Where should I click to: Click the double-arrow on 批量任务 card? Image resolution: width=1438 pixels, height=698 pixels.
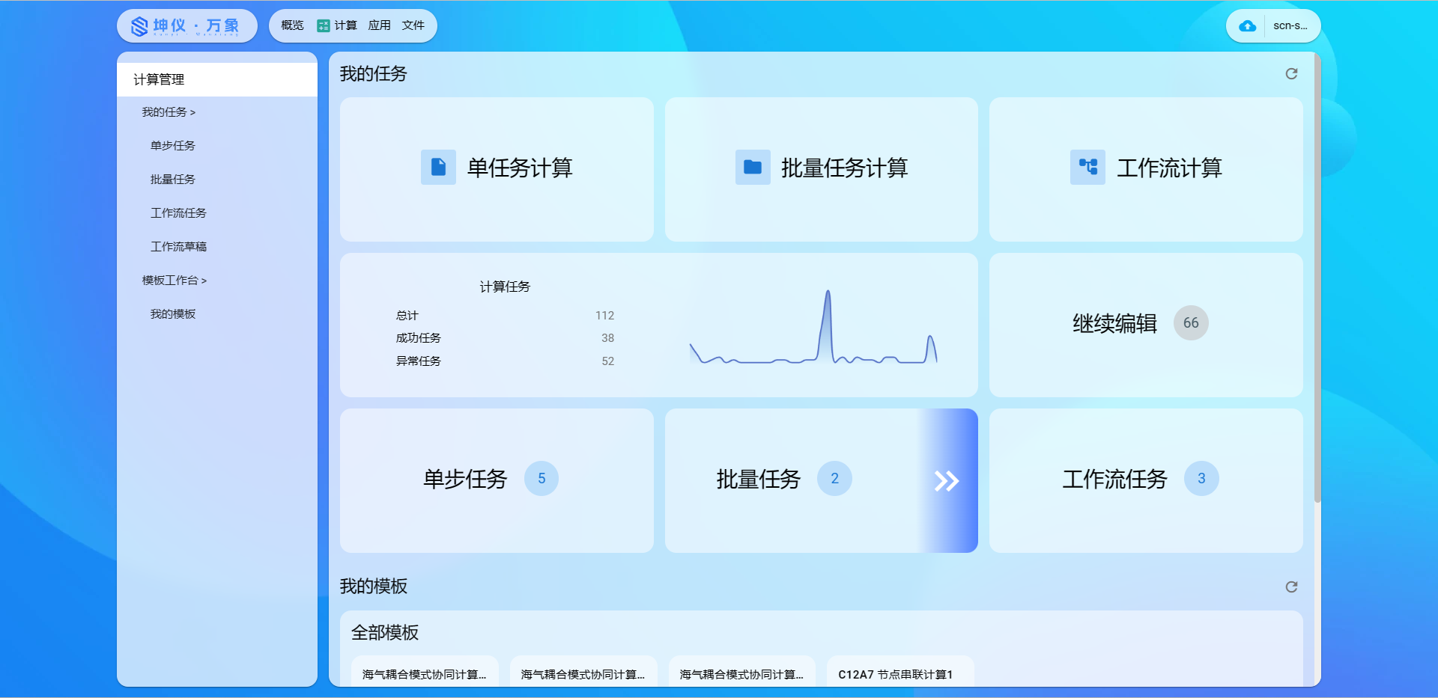click(947, 481)
